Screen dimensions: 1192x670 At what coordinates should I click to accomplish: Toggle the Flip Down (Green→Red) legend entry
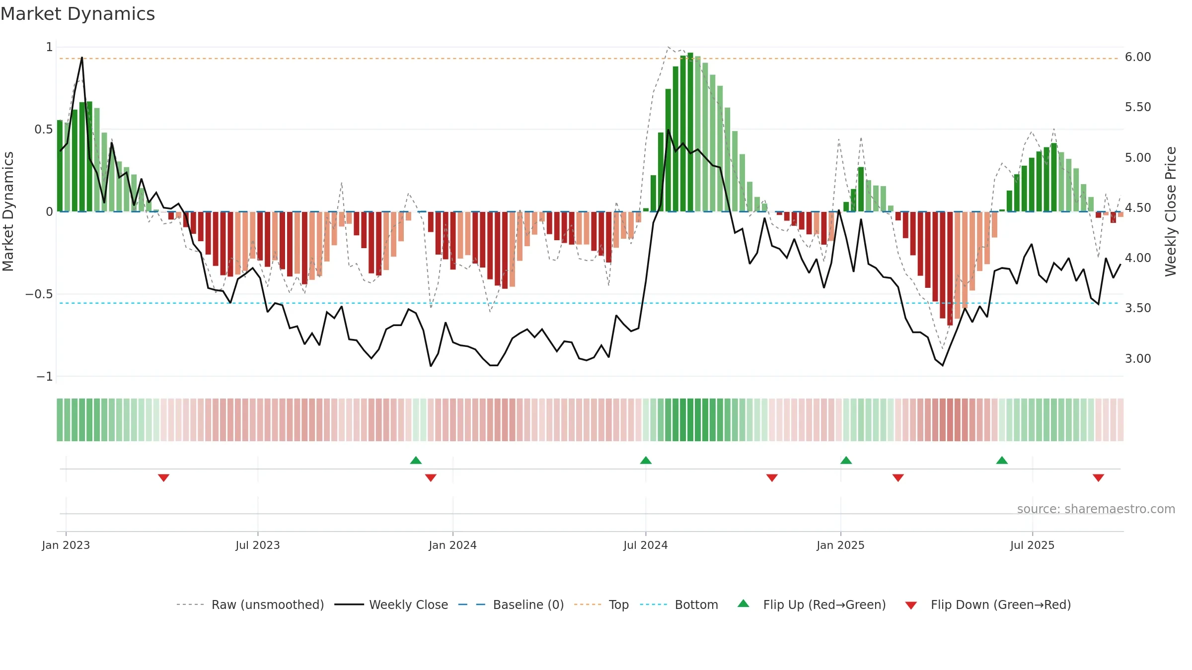(x=988, y=604)
